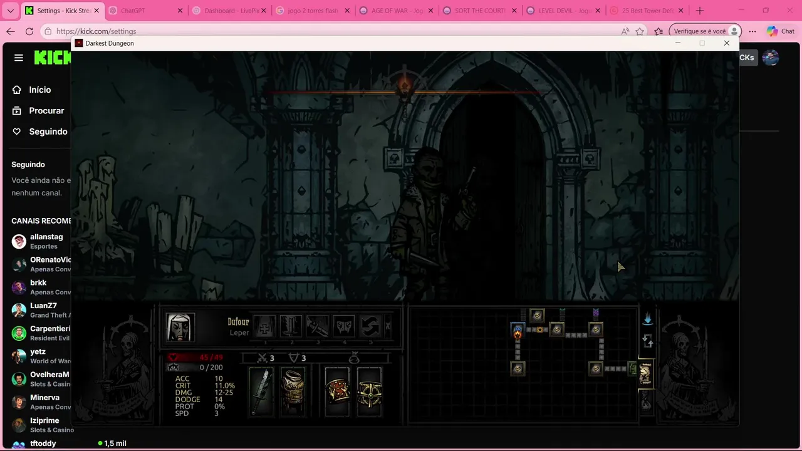Screen dimensions: 802x451
Task: Switch to the AGE OF WAR tab
Action: click(x=396, y=11)
